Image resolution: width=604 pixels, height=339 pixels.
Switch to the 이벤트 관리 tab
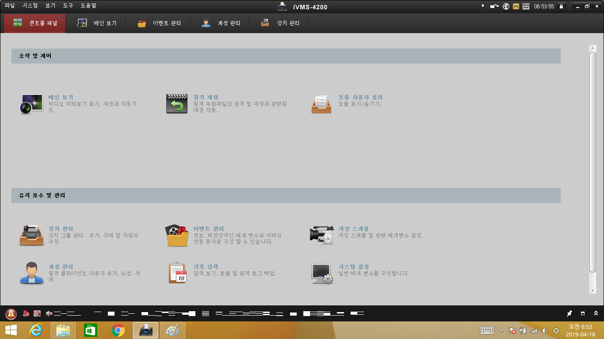(159, 23)
